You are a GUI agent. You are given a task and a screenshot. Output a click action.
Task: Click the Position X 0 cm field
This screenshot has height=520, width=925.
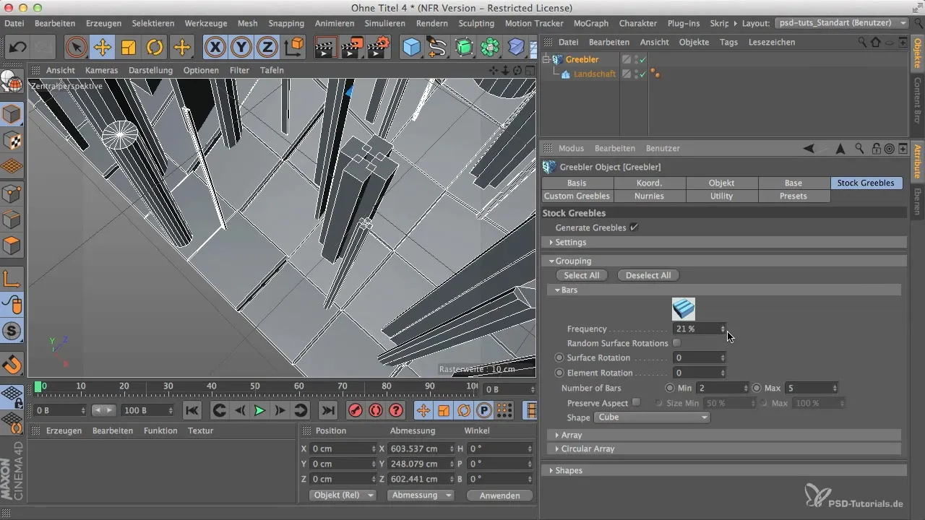pos(343,448)
